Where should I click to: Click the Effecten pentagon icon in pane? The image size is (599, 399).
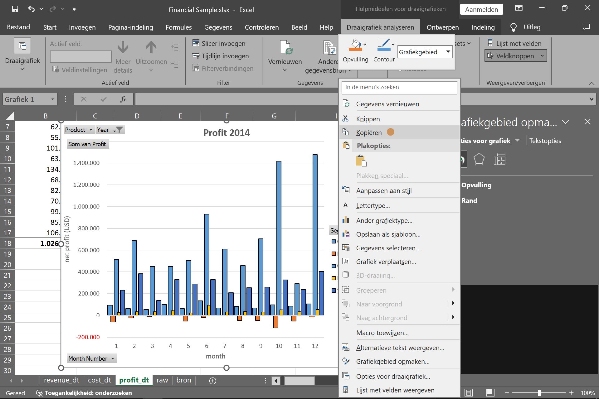(x=479, y=160)
